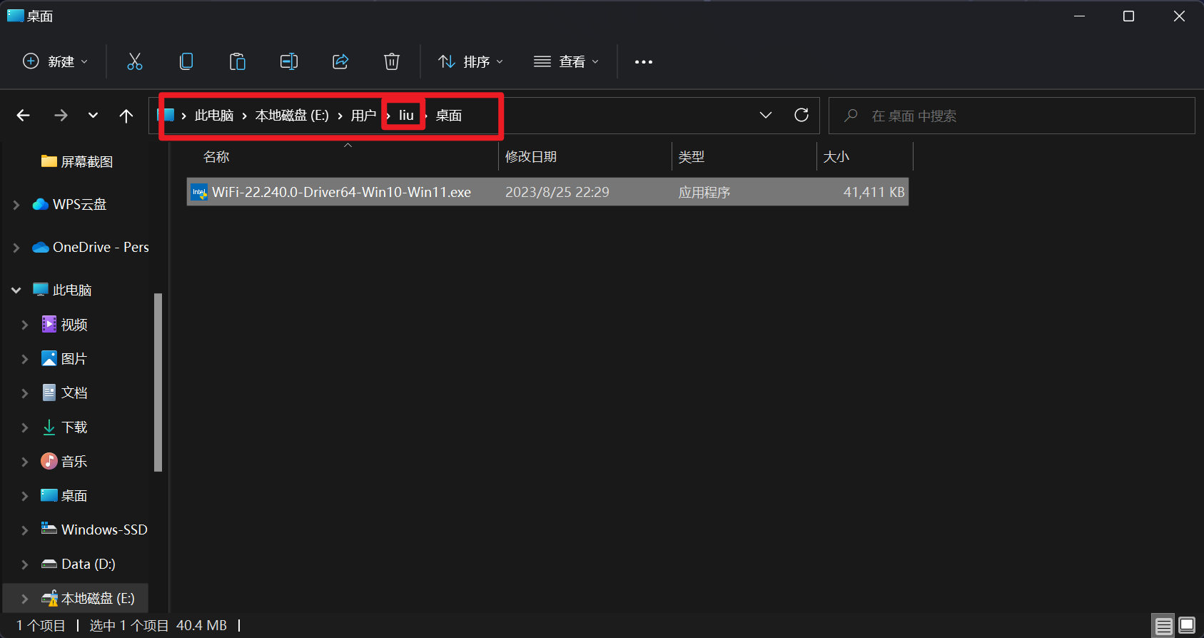Screen dimensions: 1204x638
Task: Open the 查看 view dropdown
Action: tap(567, 61)
